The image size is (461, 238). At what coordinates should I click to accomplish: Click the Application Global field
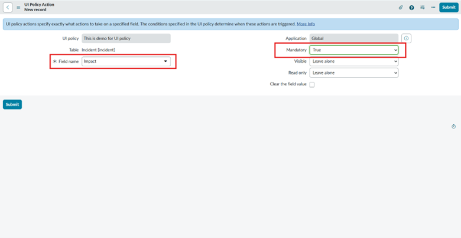click(354, 38)
